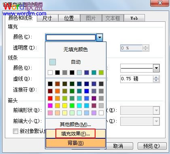
Task: Click the 预览(P) button
Action: tap(152, 146)
